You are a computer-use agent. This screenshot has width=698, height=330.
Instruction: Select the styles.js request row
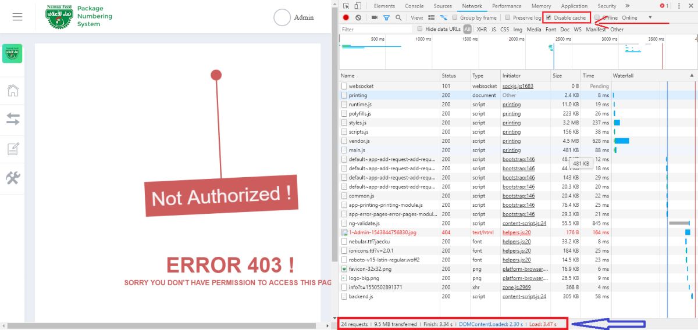[518, 123]
